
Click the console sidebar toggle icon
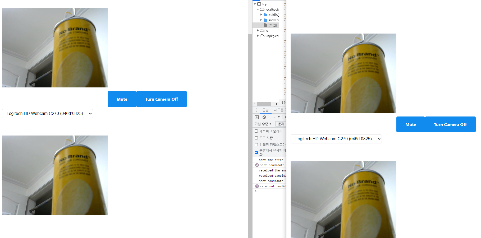click(256, 117)
